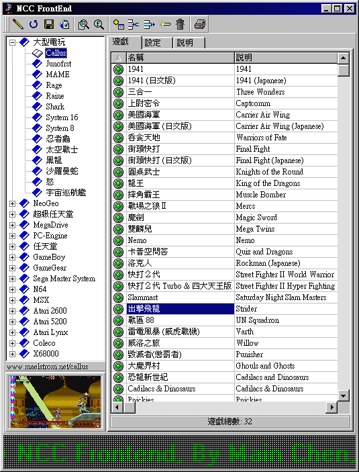Screen dimensions: 359x472
Task: Click the sort triangle column header
Action: [119, 58]
